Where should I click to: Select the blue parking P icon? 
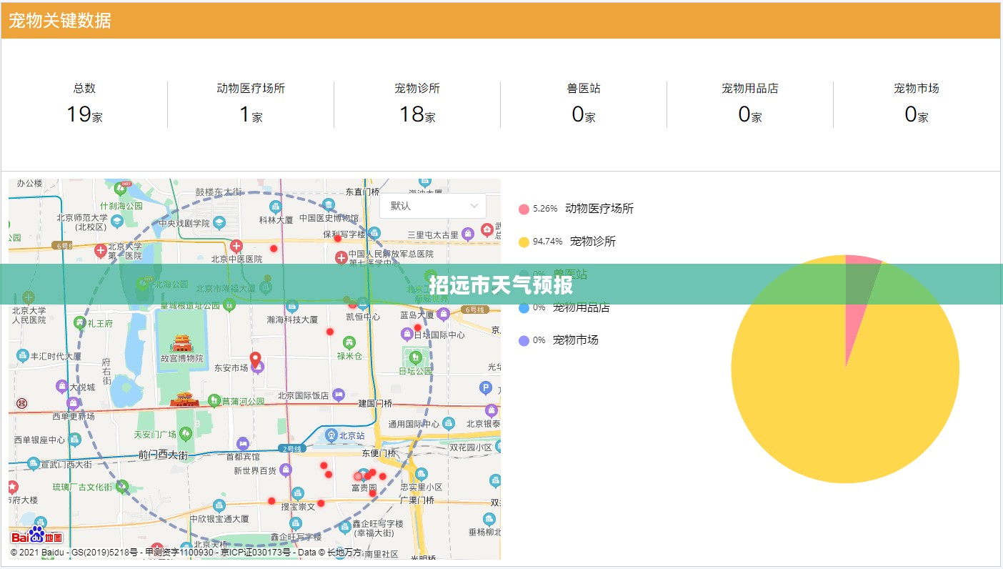click(486, 388)
